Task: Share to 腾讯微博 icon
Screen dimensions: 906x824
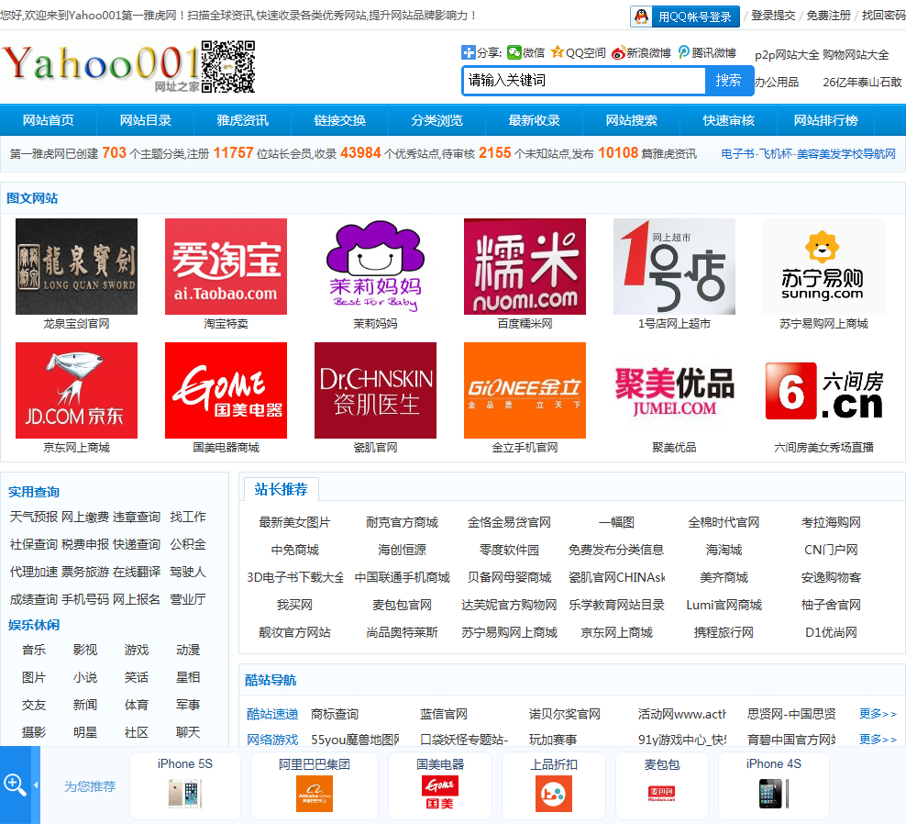Action: [x=684, y=52]
